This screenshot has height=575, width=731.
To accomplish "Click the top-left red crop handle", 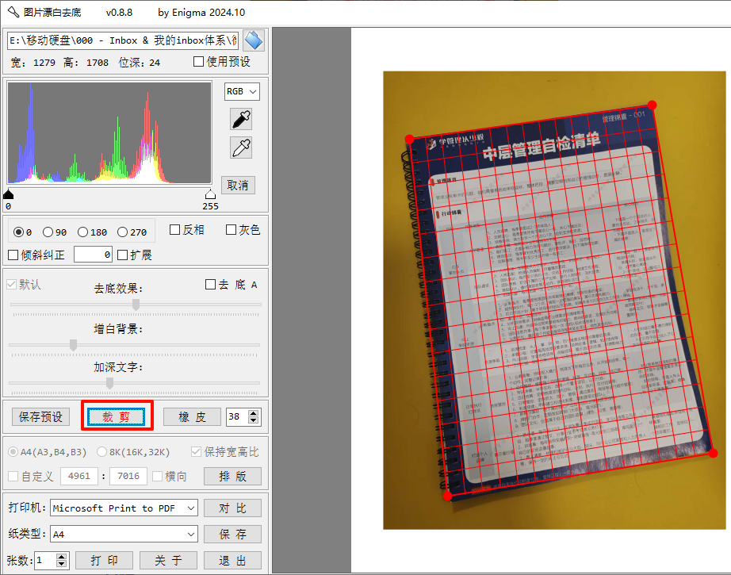I will (x=409, y=139).
